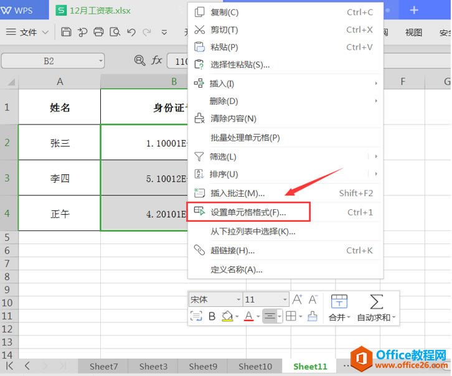Open the 宋体 font name dropdown
Image resolution: width=452 pixels, height=376 pixels.
(x=238, y=299)
